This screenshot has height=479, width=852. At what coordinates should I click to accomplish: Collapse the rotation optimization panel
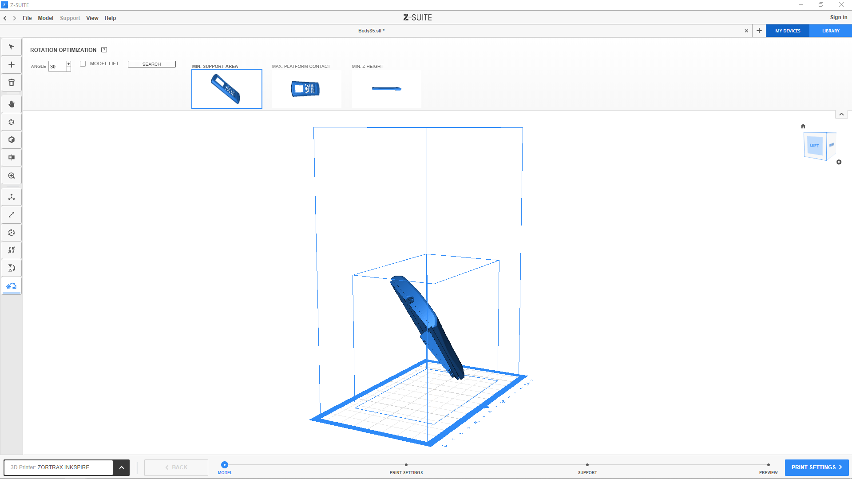[841, 115]
